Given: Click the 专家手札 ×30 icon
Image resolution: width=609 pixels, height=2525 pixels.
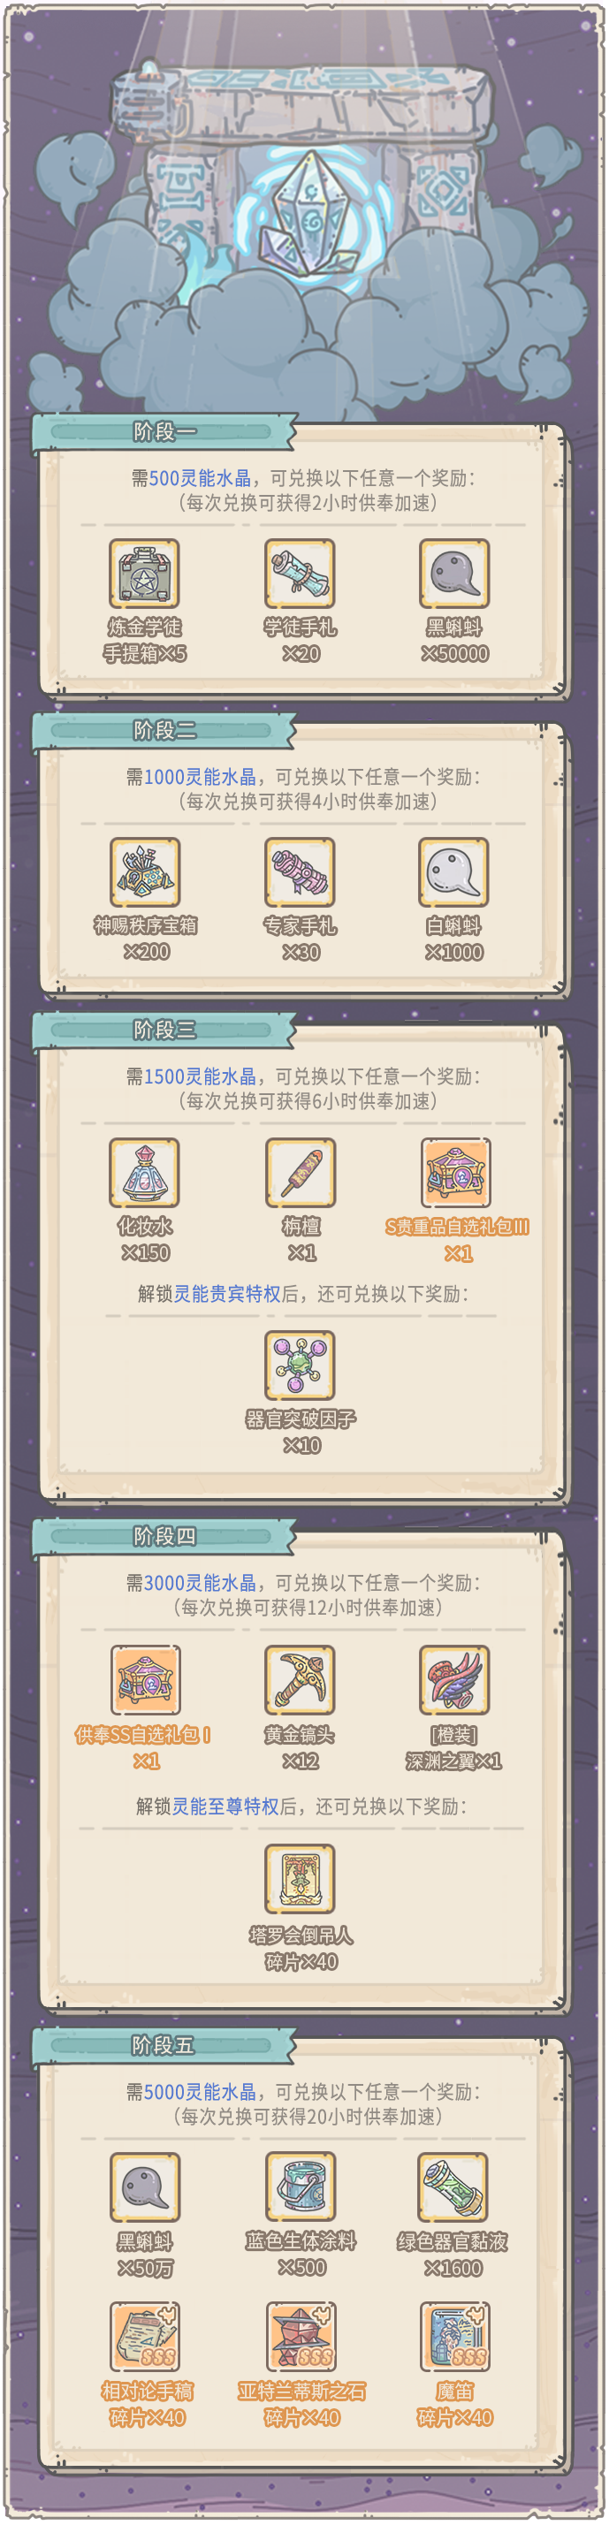Looking at the screenshot, I should pos(301,872).
